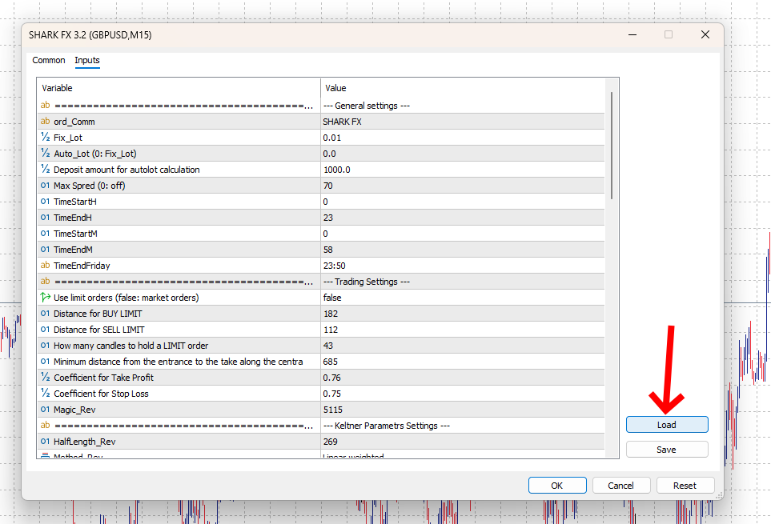
Task: Click the green boolean icon beside Use limit orders
Action: 46,297
